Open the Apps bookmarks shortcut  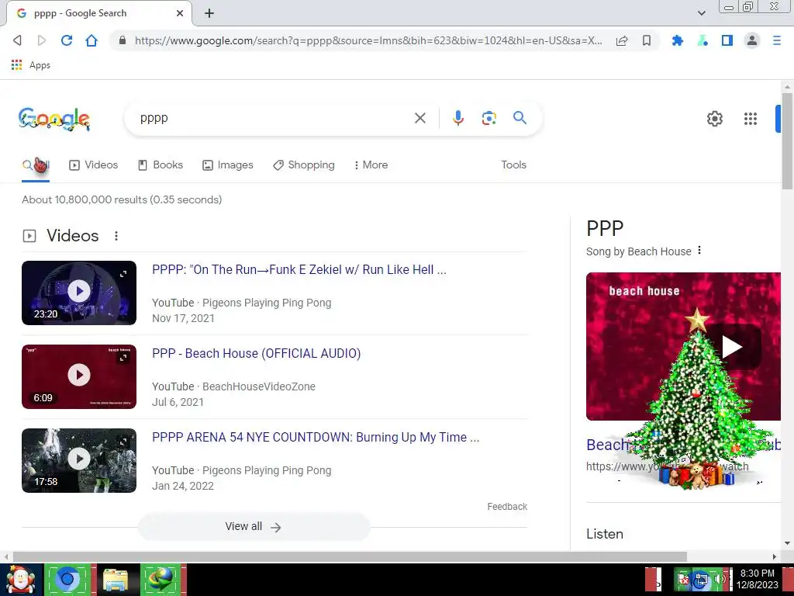point(31,65)
